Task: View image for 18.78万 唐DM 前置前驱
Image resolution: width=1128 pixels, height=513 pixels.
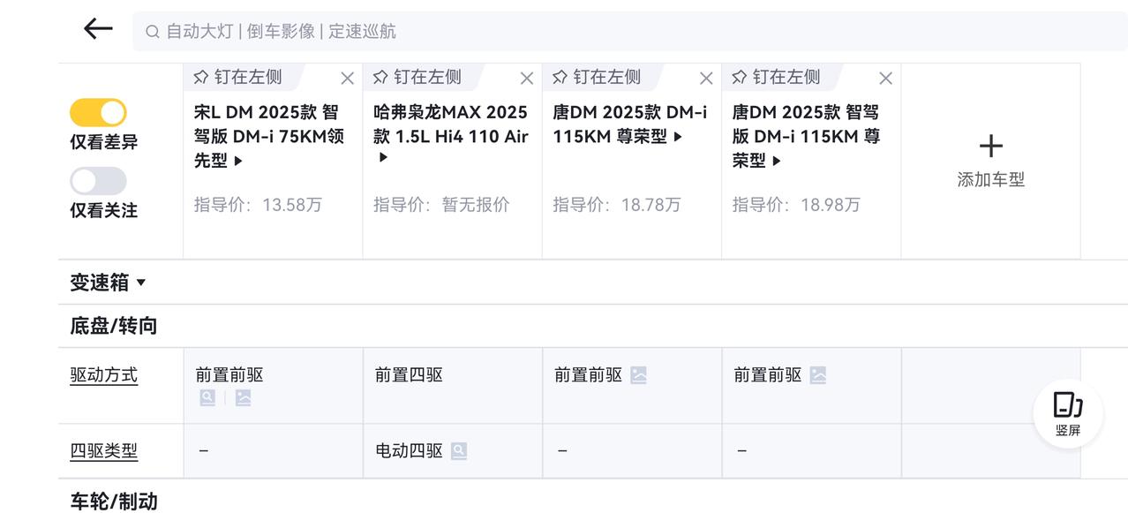Action: pyautogui.click(x=638, y=375)
